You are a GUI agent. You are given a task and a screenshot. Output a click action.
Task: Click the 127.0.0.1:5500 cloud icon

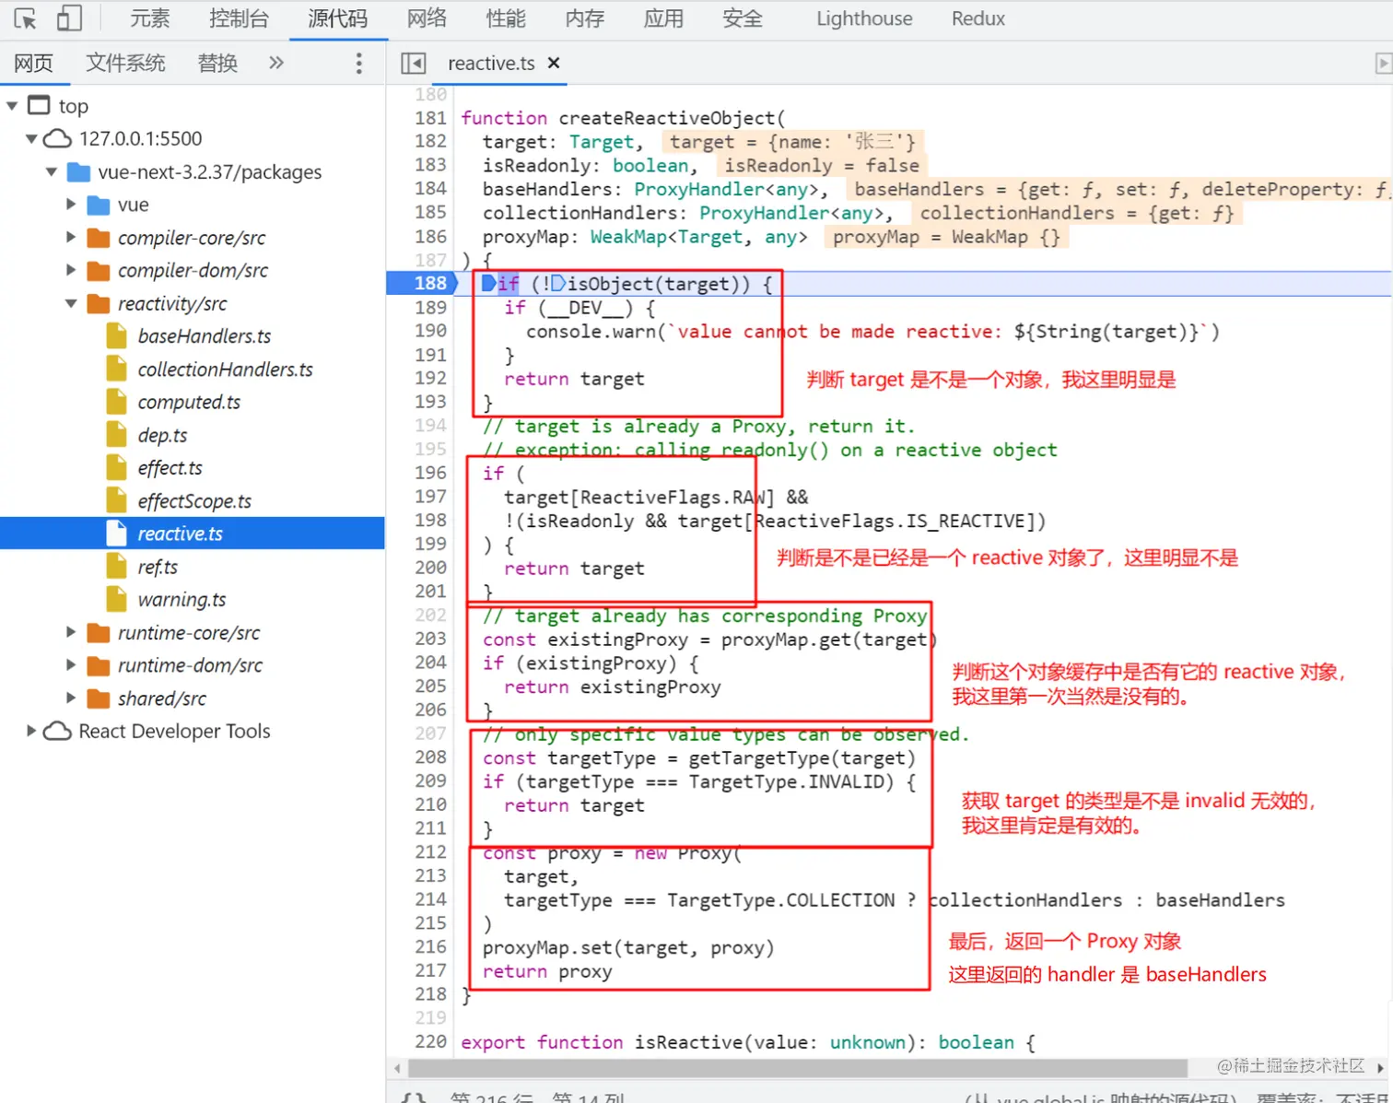(57, 138)
